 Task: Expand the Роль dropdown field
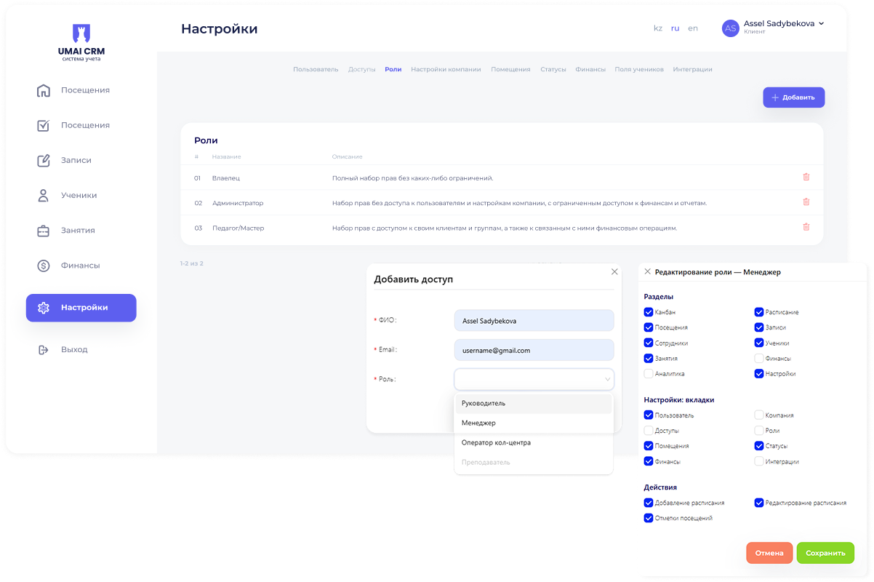tap(534, 379)
